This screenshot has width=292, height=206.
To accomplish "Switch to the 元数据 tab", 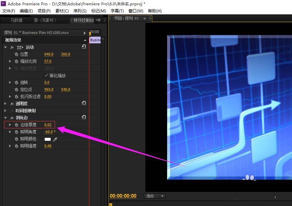I will click(x=16, y=20).
